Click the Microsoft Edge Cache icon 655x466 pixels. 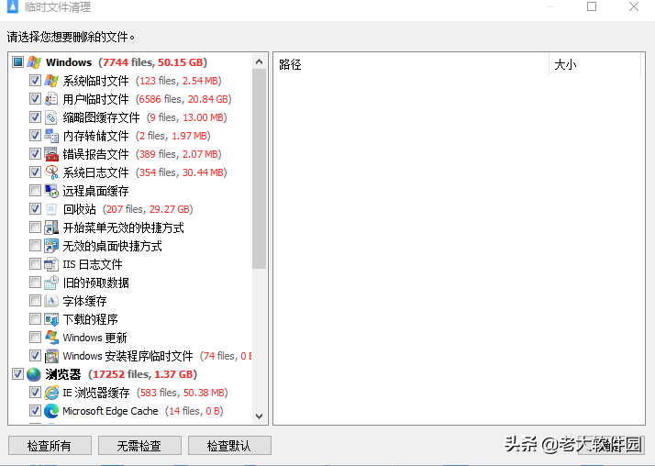coord(52,411)
